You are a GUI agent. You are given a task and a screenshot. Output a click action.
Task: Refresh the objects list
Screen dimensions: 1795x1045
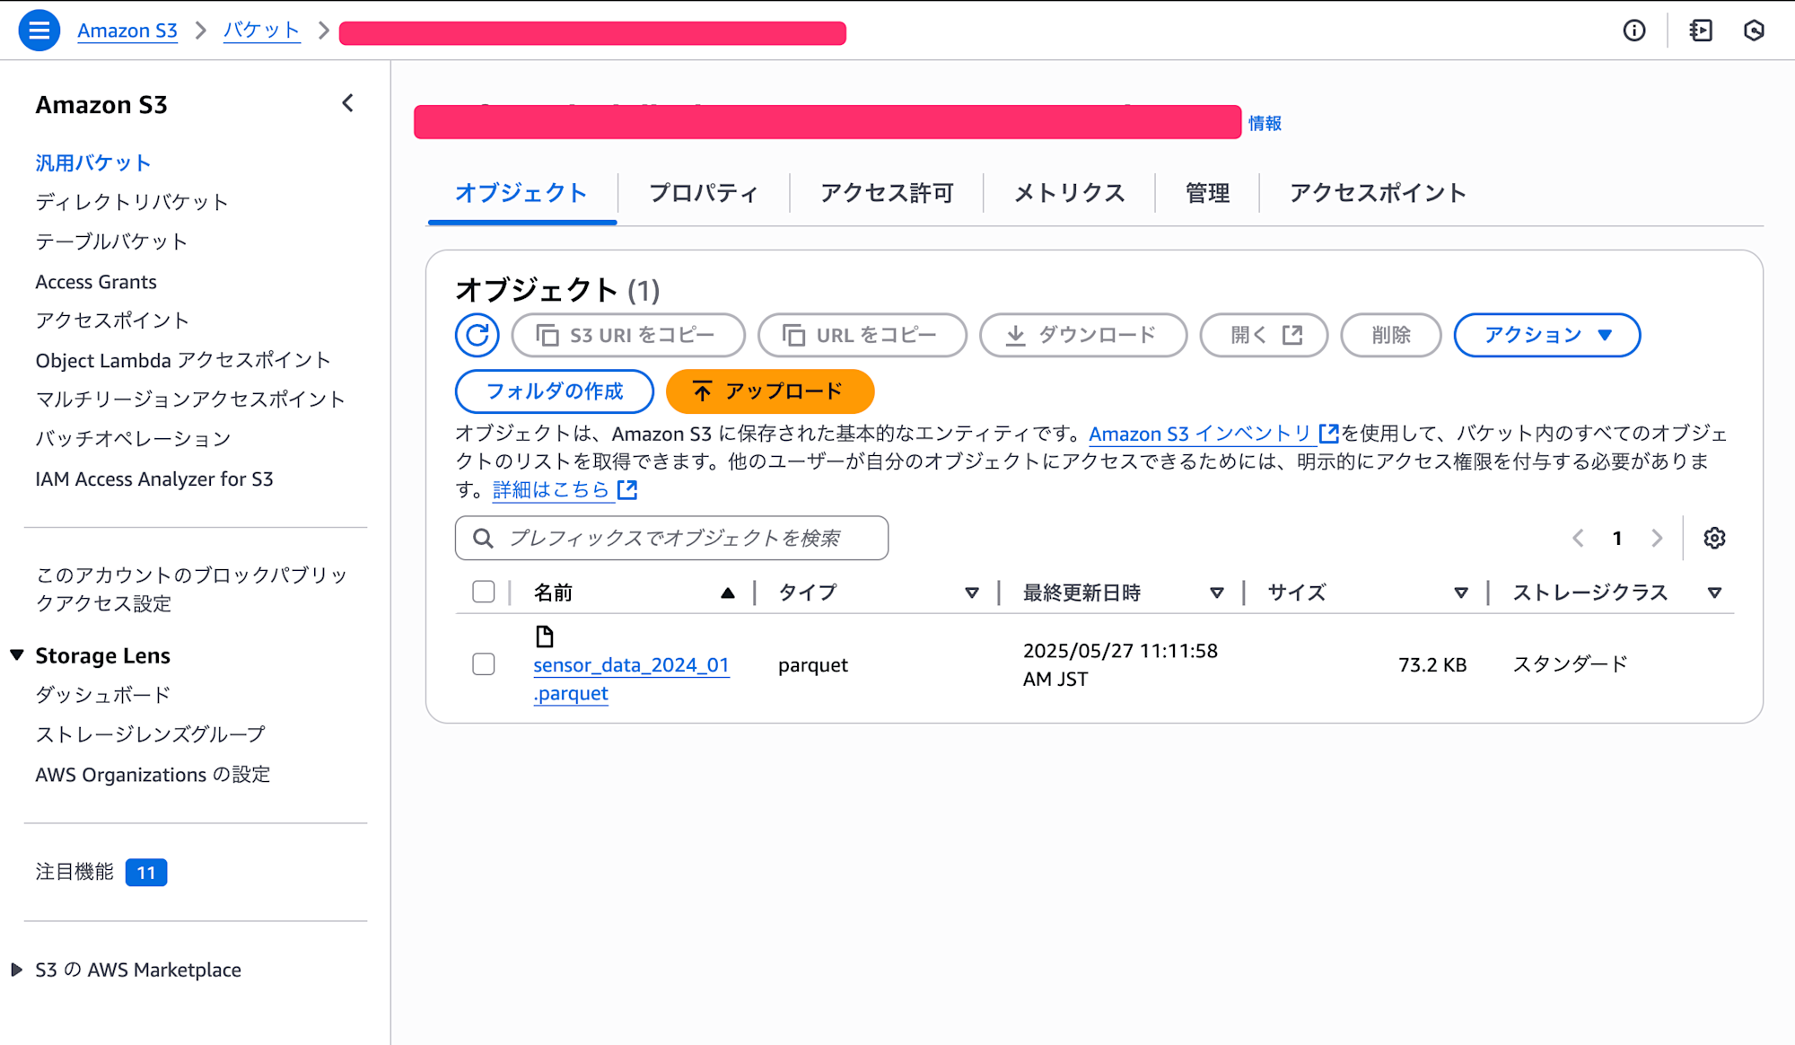[x=477, y=335]
